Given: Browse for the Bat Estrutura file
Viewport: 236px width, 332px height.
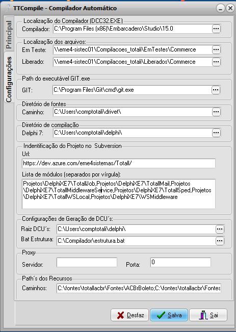Looking at the screenshot, I should (220, 241).
